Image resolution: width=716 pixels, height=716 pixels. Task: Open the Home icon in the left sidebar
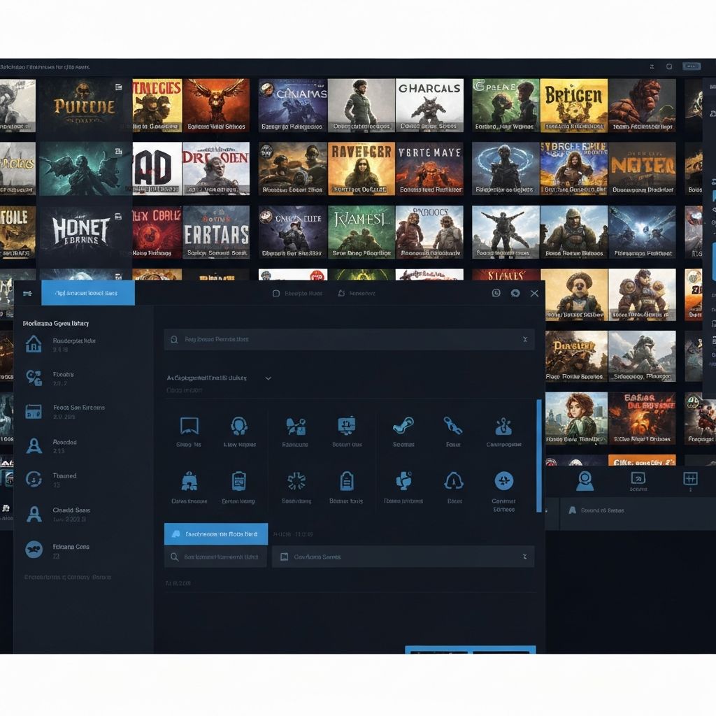34,343
